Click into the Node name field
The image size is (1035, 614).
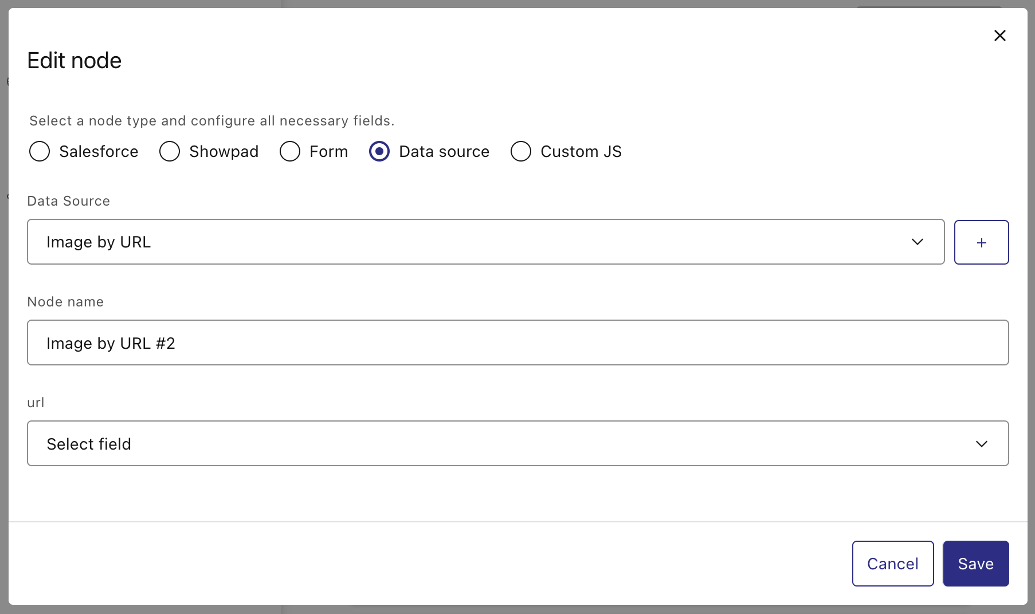518,343
